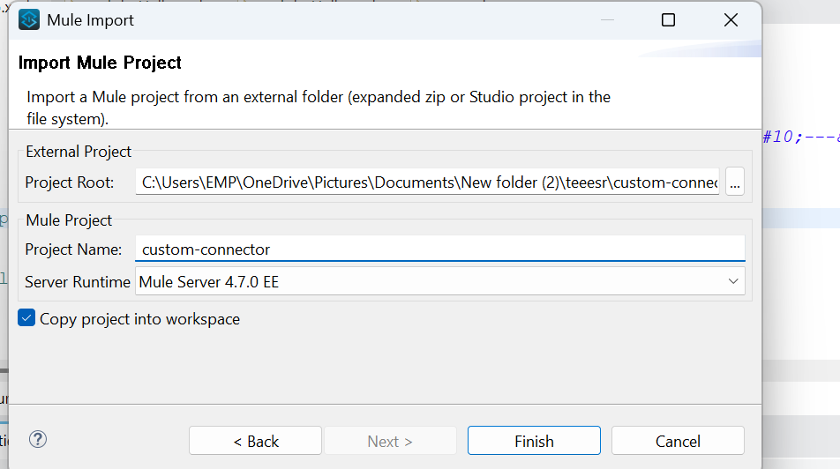The width and height of the screenshot is (840, 469).
Task: Click the Mule Import title bar icon
Action: 29,19
